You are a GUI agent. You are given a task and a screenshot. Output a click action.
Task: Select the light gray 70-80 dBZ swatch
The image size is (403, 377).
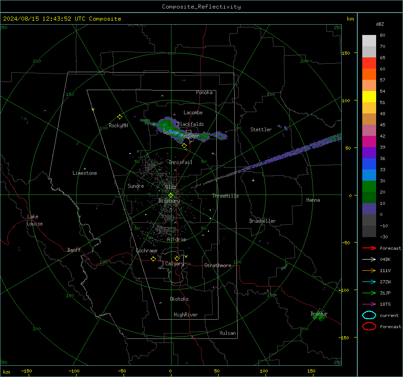[x=369, y=41]
